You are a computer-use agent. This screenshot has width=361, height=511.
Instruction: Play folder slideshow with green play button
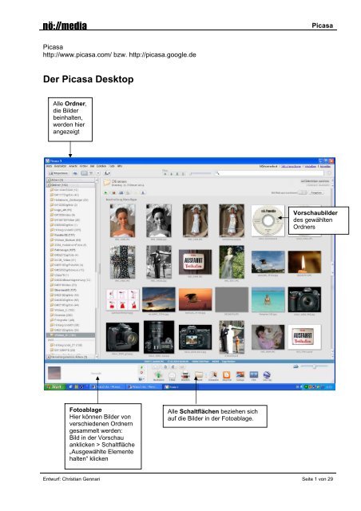pos(106,193)
